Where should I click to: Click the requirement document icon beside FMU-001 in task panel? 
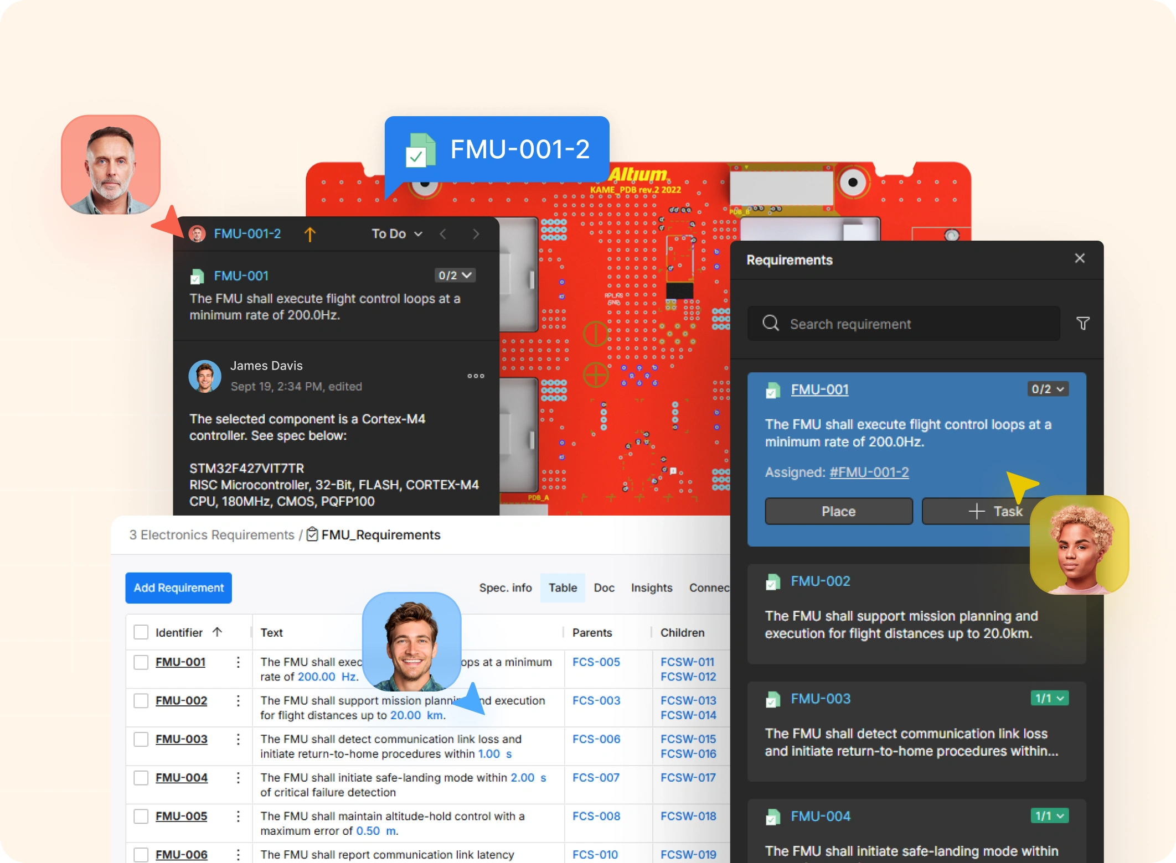click(x=197, y=275)
